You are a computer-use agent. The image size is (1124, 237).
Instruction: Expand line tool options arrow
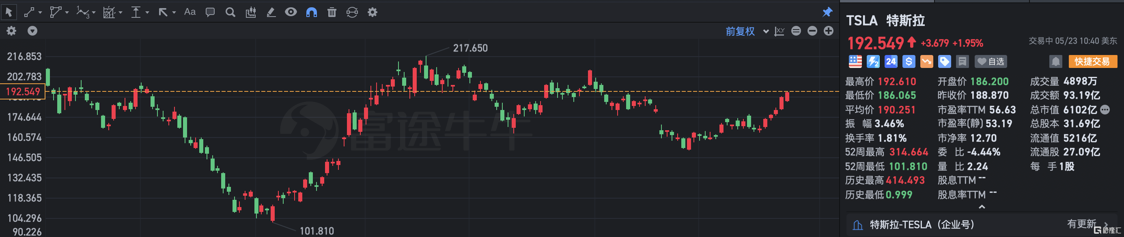click(x=40, y=13)
